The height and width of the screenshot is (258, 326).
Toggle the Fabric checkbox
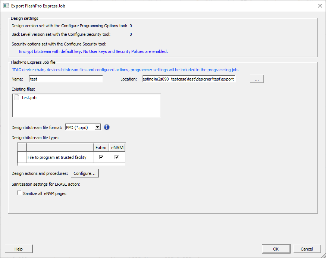coord(101,157)
